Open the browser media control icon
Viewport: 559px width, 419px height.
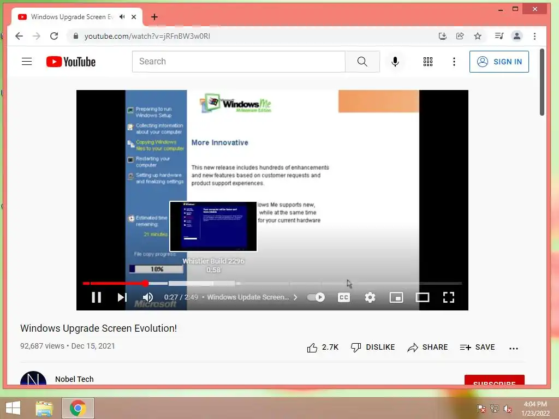pyautogui.click(x=499, y=36)
